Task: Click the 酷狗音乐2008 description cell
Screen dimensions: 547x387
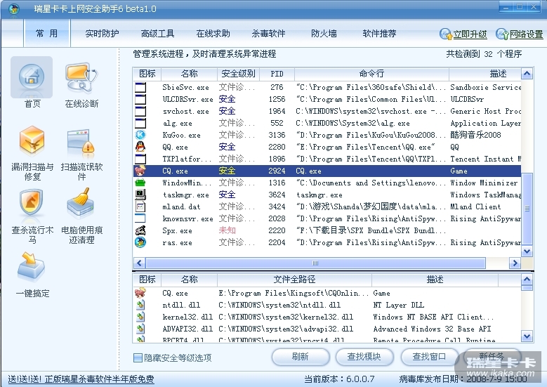Action: [x=475, y=135]
